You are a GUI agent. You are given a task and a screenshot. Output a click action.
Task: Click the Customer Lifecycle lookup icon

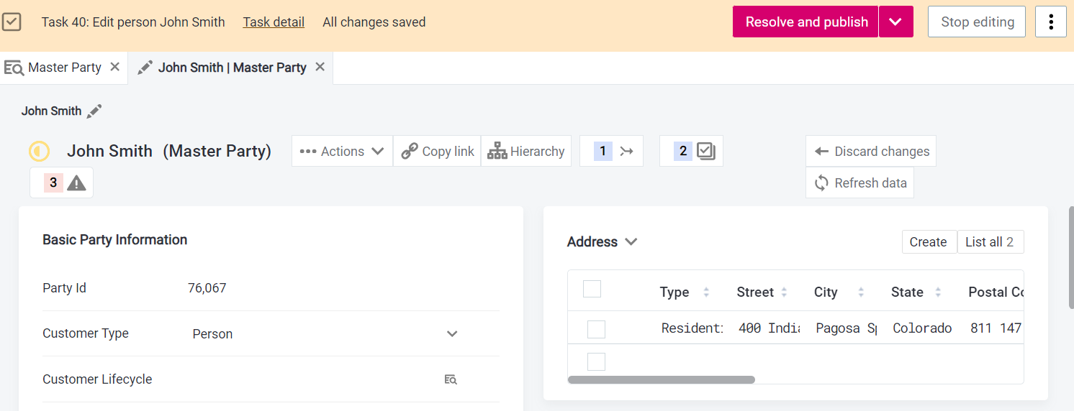click(x=451, y=379)
